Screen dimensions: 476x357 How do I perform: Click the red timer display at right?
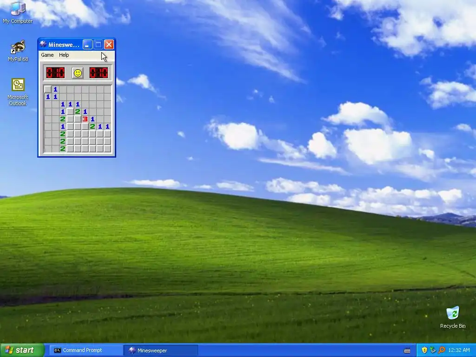click(99, 73)
